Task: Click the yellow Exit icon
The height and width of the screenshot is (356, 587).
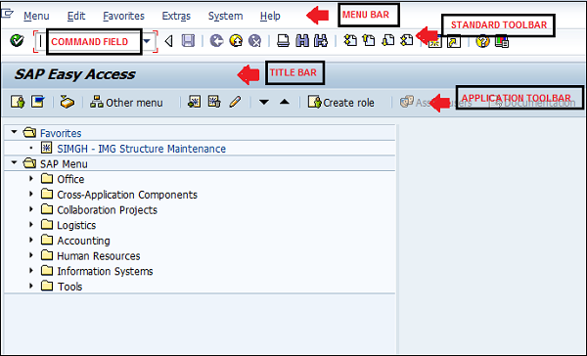Action: coord(236,40)
